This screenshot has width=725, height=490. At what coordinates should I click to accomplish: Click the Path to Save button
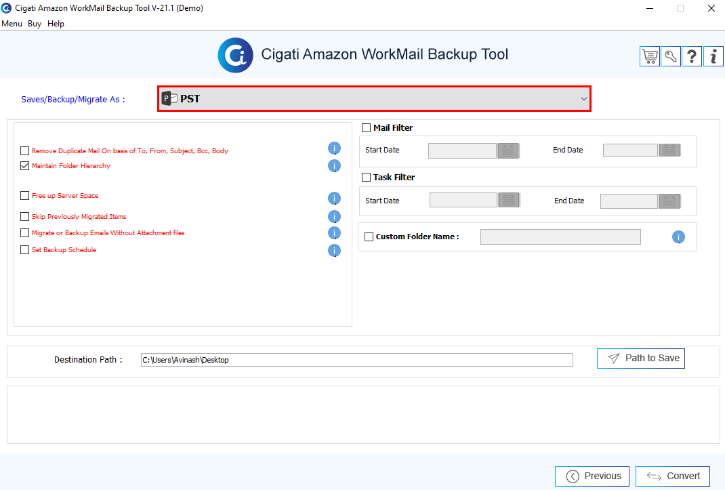coord(641,359)
